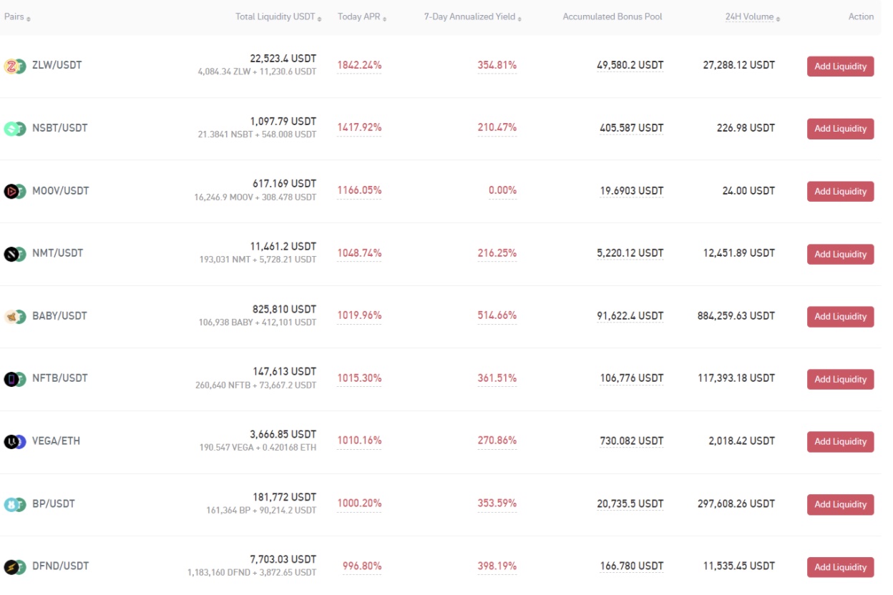Click the ZLW/USDT pair token icon
The width and height of the screenshot is (893, 595).
coord(15,66)
